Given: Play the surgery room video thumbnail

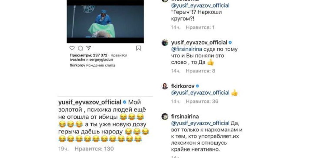Looking at the screenshot, I should (x=105, y=22).
